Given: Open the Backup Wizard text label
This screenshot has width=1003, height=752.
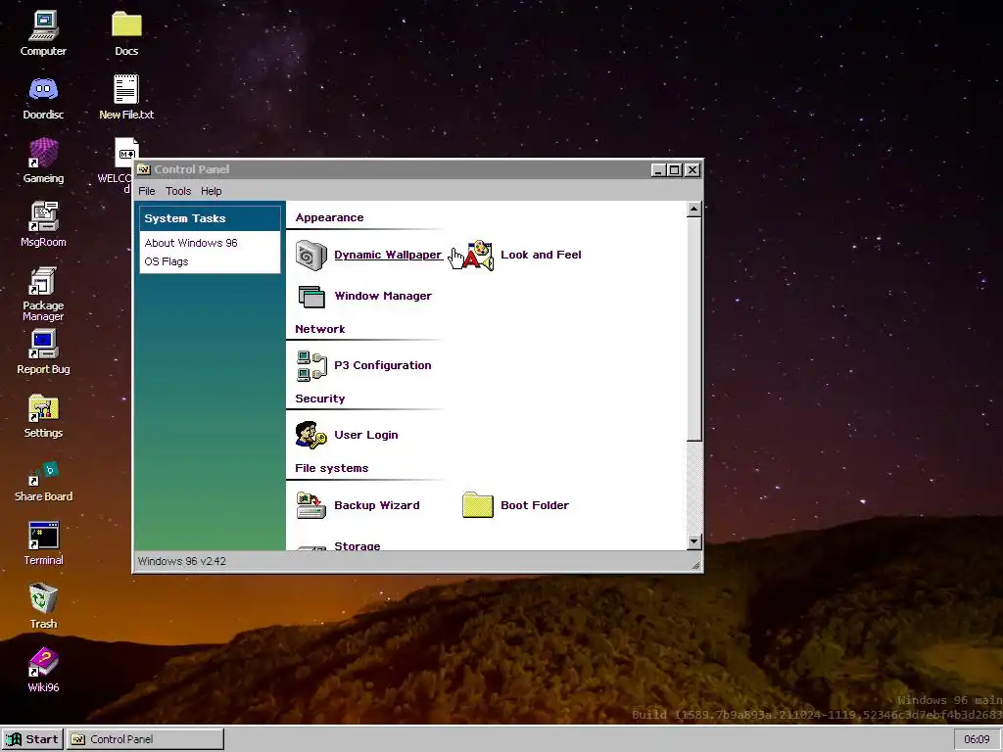Looking at the screenshot, I should pos(377,505).
